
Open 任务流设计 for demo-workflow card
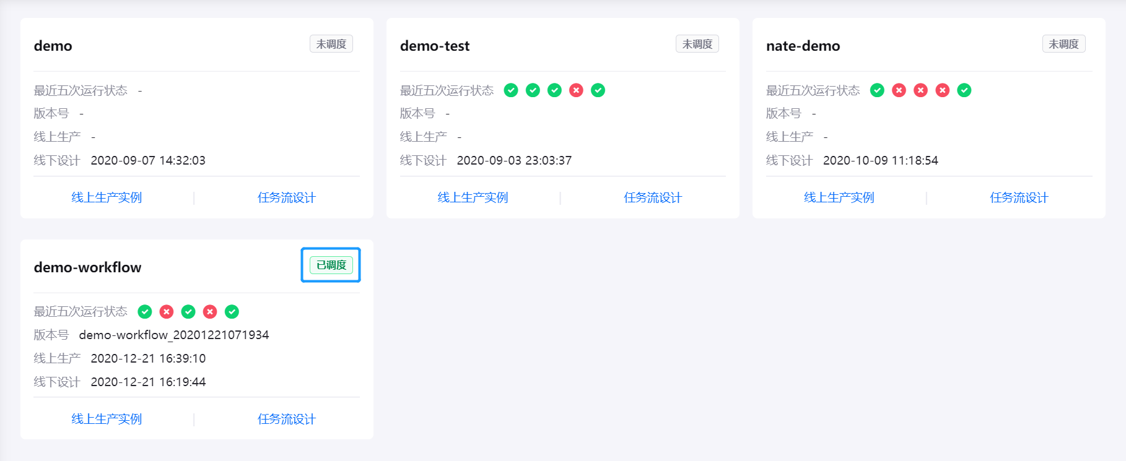coord(287,419)
